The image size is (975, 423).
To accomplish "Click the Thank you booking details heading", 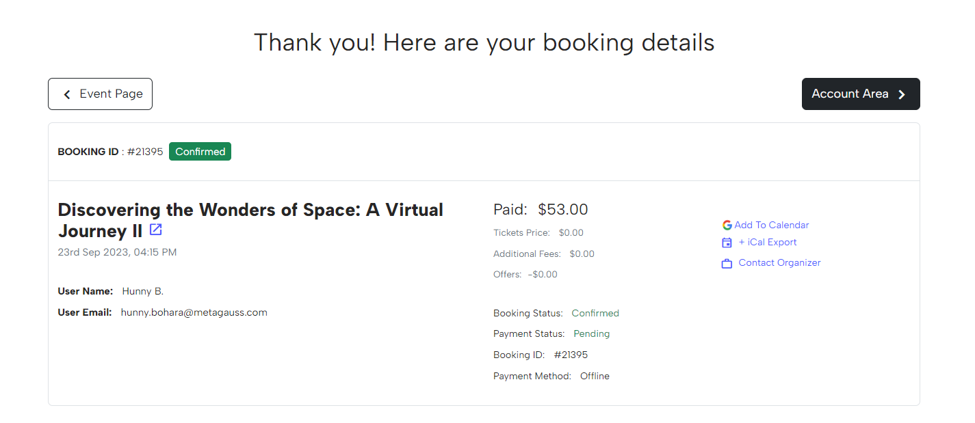I will 484,42.
